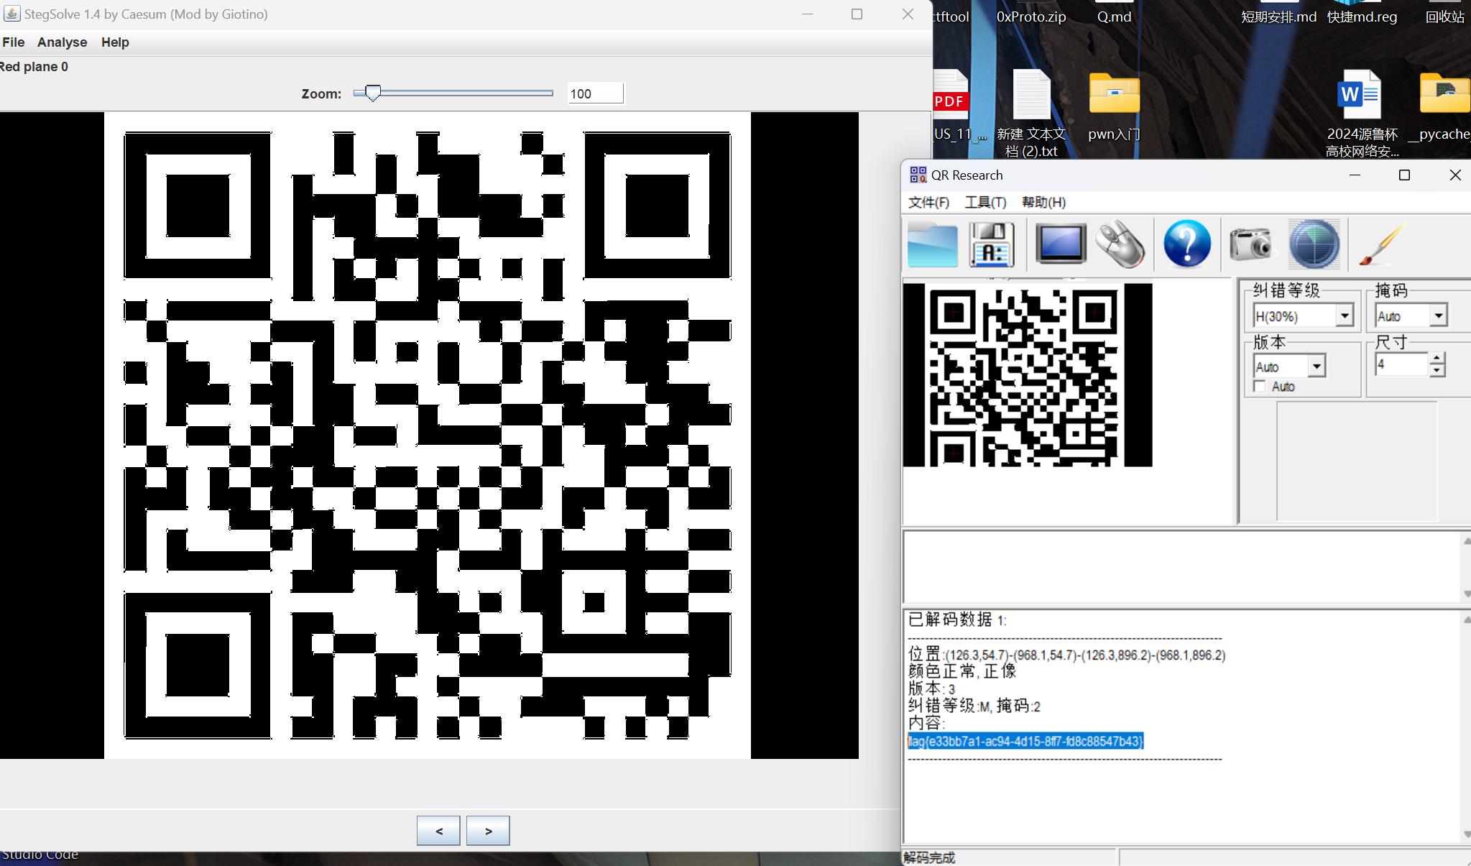Click the screen capture monitor icon
The width and height of the screenshot is (1471, 866).
(x=1061, y=244)
